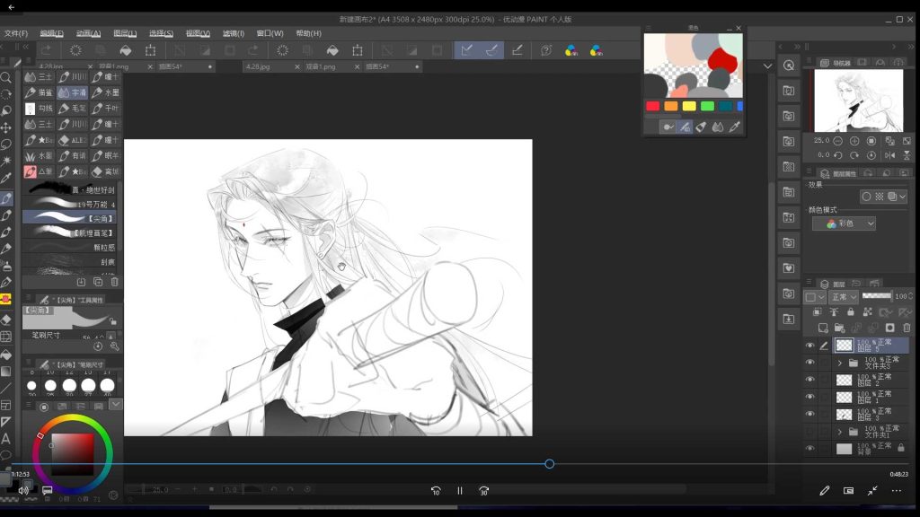Open the 彩色 color mode dropdown

point(844,223)
